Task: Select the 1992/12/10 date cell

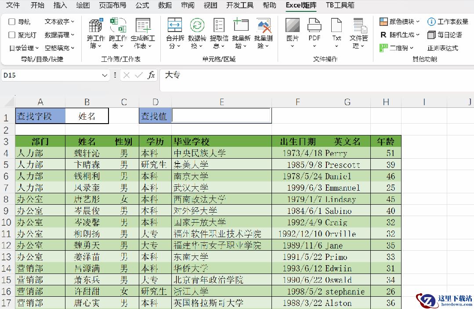Action: point(298,234)
